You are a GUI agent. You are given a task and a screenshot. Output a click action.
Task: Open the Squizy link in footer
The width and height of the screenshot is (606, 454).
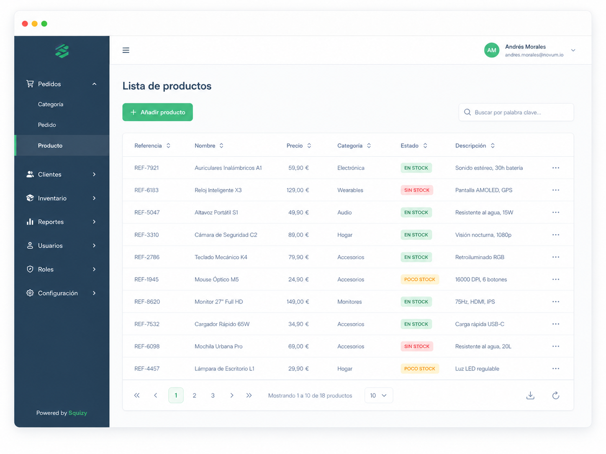78,413
